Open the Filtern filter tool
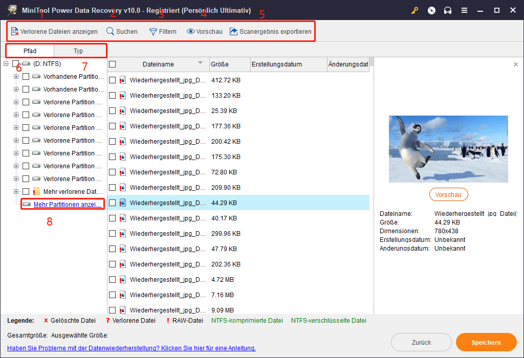 click(x=163, y=31)
